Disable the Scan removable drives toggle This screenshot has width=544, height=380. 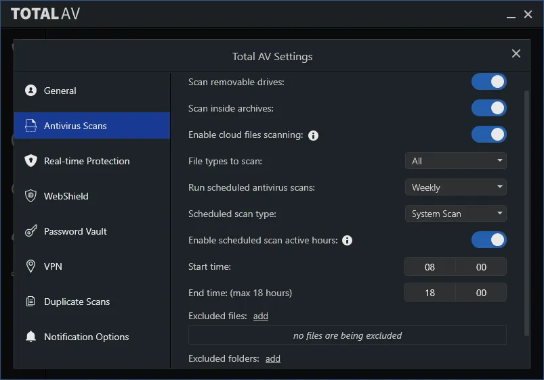pos(489,82)
